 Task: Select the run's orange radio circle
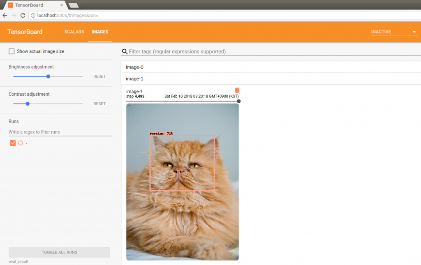point(21,143)
